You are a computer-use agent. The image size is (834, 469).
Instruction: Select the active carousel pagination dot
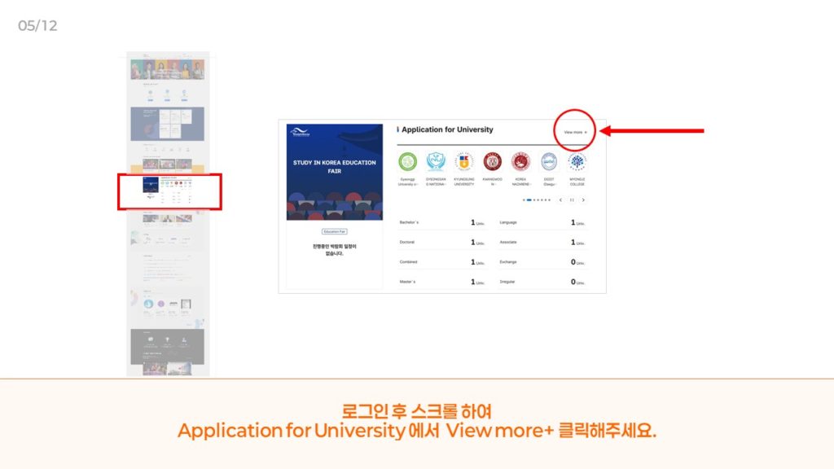(x=529, y=199)
